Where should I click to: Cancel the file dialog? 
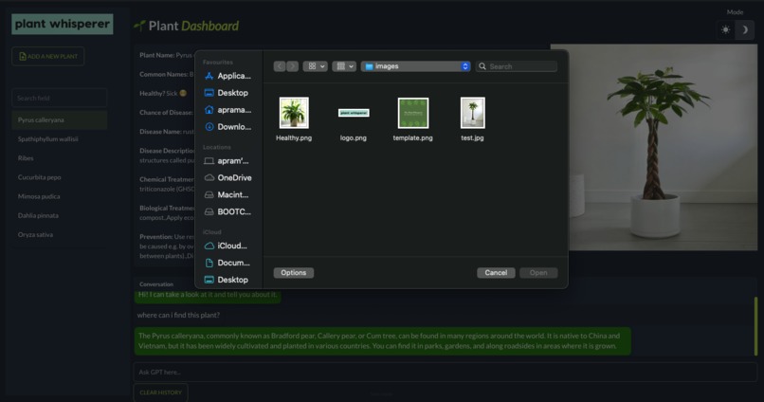(x=496, y=273)
